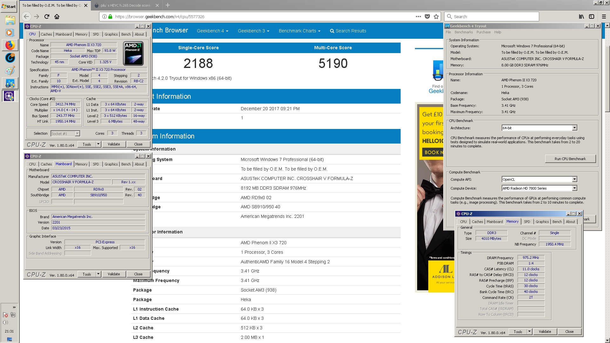Open Search Results link in Geekbench Browser
610x343 pixels.
coord(348,31)
